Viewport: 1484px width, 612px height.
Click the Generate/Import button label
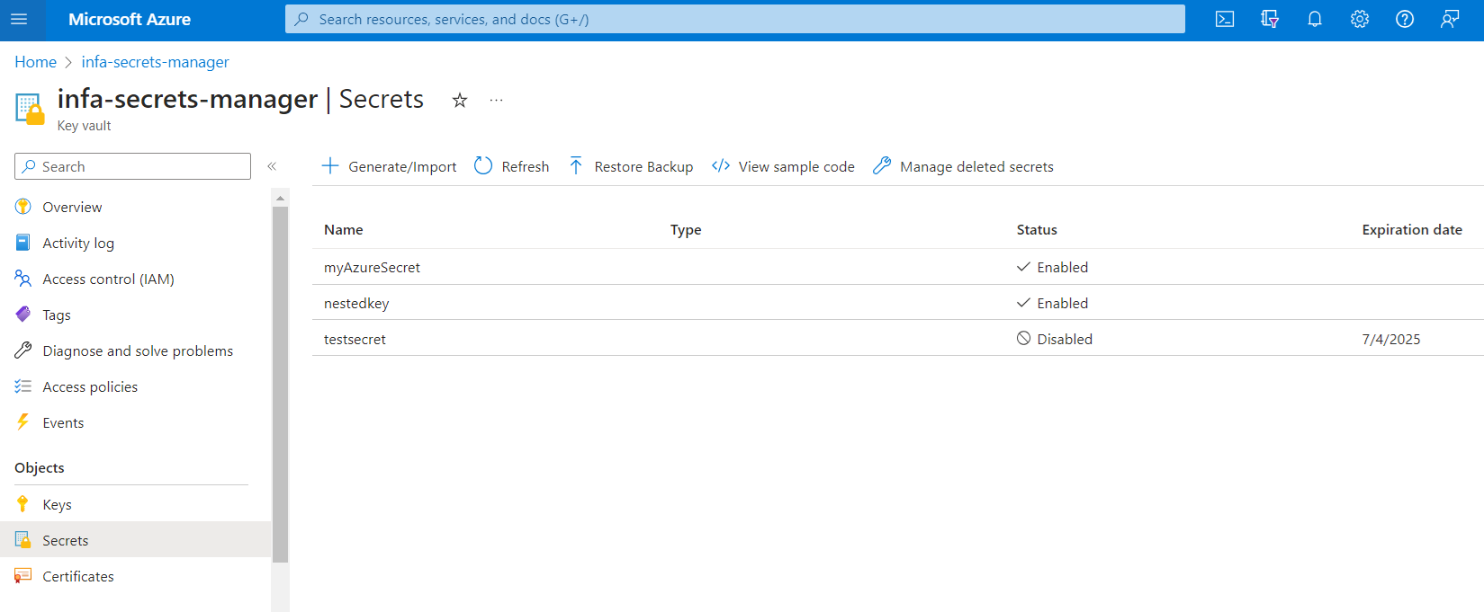(x=402, y=167)
